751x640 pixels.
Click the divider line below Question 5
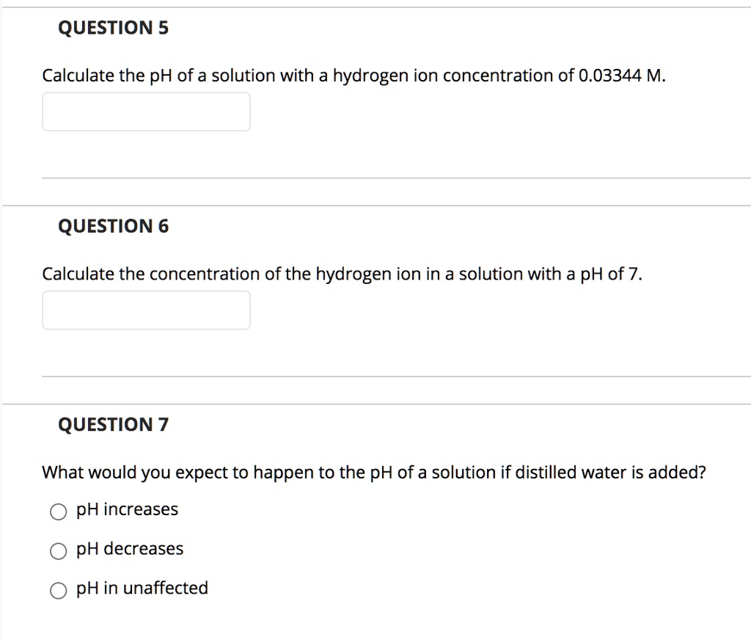pyautogui.click(x=396, y=176)
